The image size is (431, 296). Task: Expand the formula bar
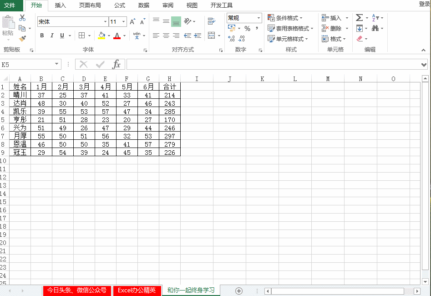[424, 65]
